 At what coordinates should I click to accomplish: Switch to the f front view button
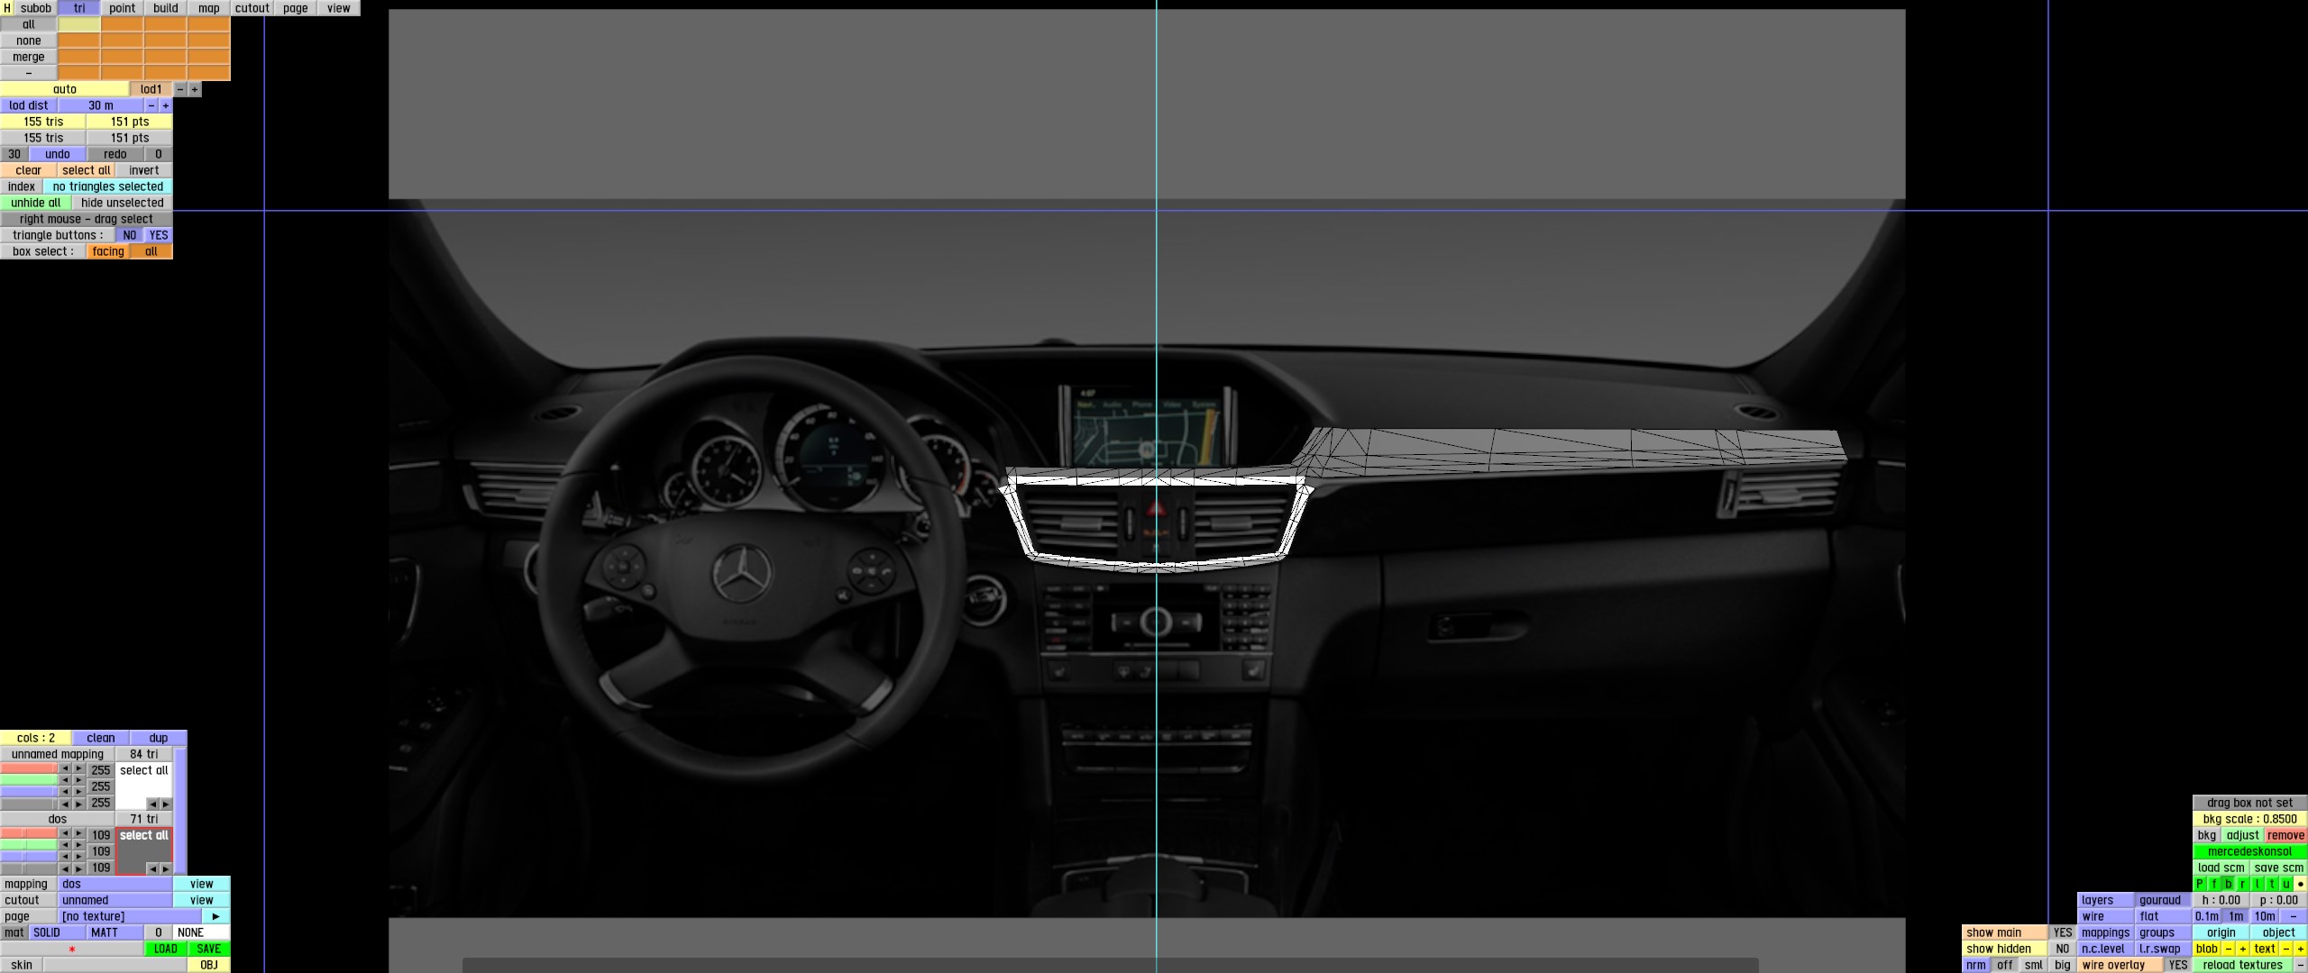click(x=2214, y=884)
